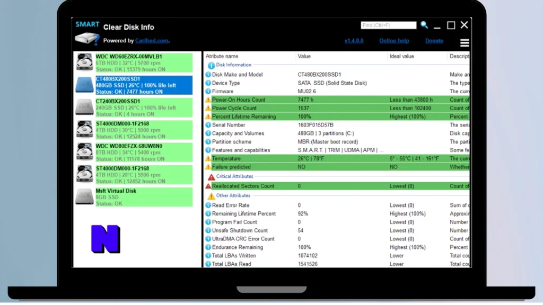This screenshot has height=305, width=543.
Task: Click the CT480BX200SSD1 blue SSD icon
Action: [84, 85]
